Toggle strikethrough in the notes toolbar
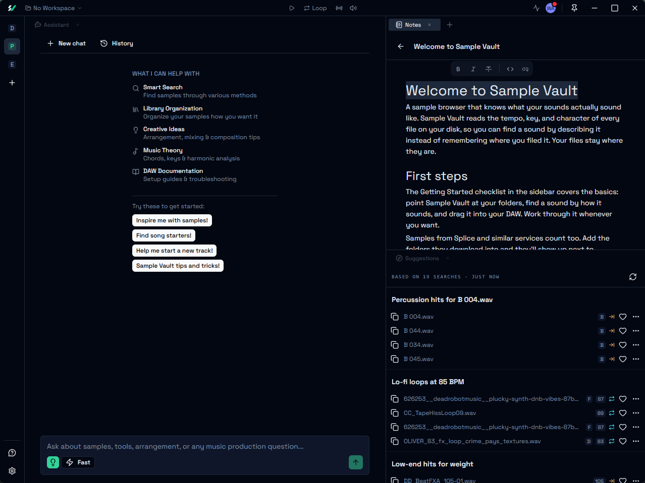 pos(489,69)
